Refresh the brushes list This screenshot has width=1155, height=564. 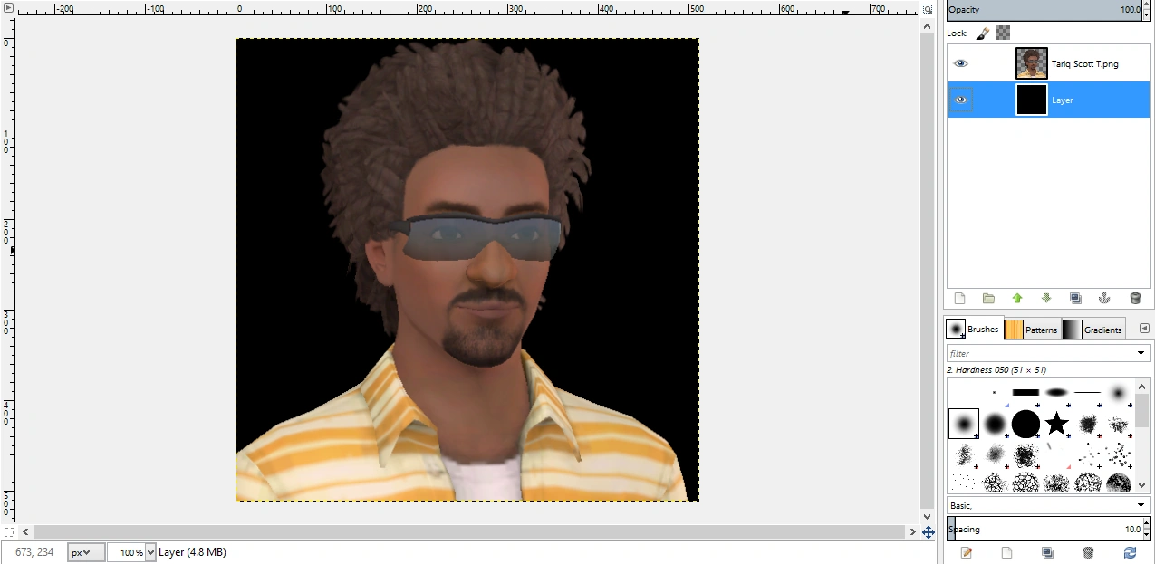click(1130, 552)
